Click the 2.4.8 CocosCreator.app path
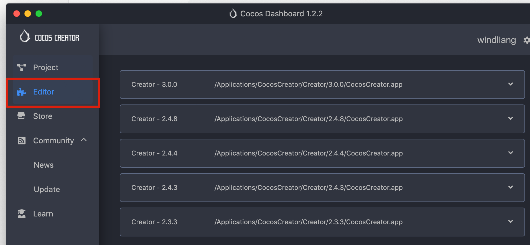Image resolution: width=530 pixels, height=245 pixels. (x=309, y=119)
